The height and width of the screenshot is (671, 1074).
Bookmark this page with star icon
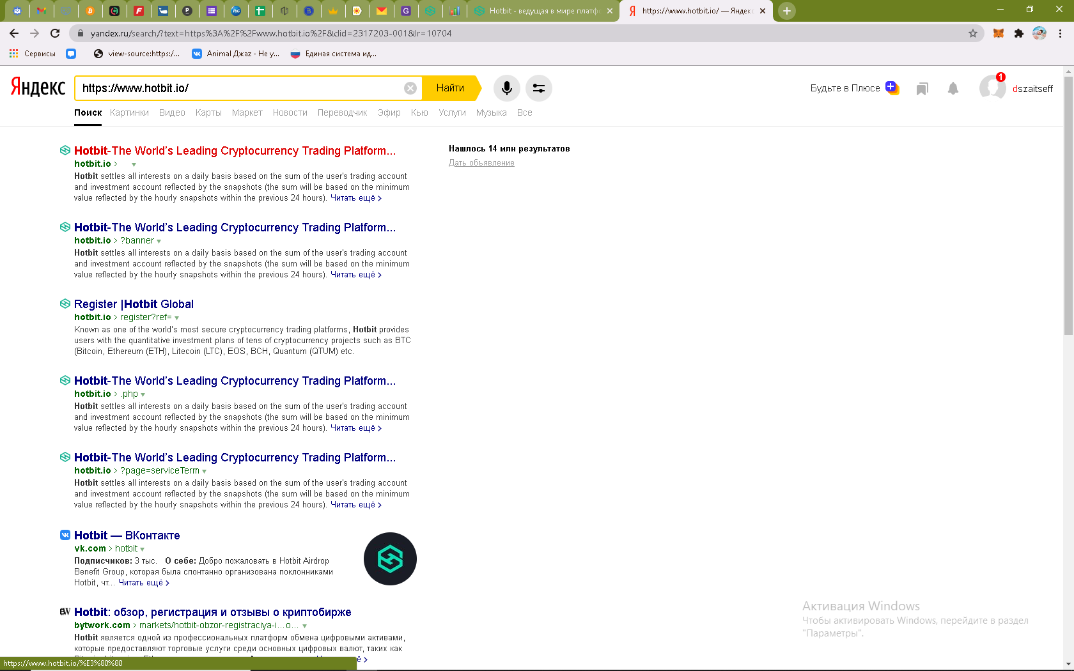[973, 33]
